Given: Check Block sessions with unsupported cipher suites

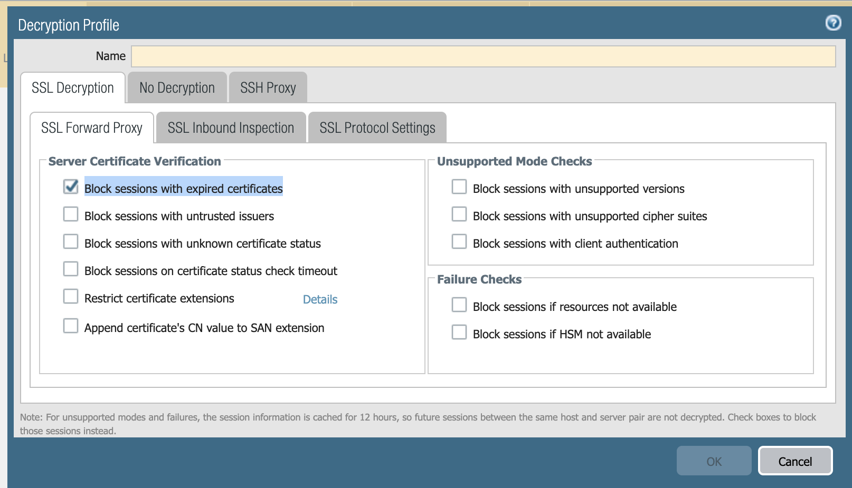Looking at the screenshot, I should 459,214.
